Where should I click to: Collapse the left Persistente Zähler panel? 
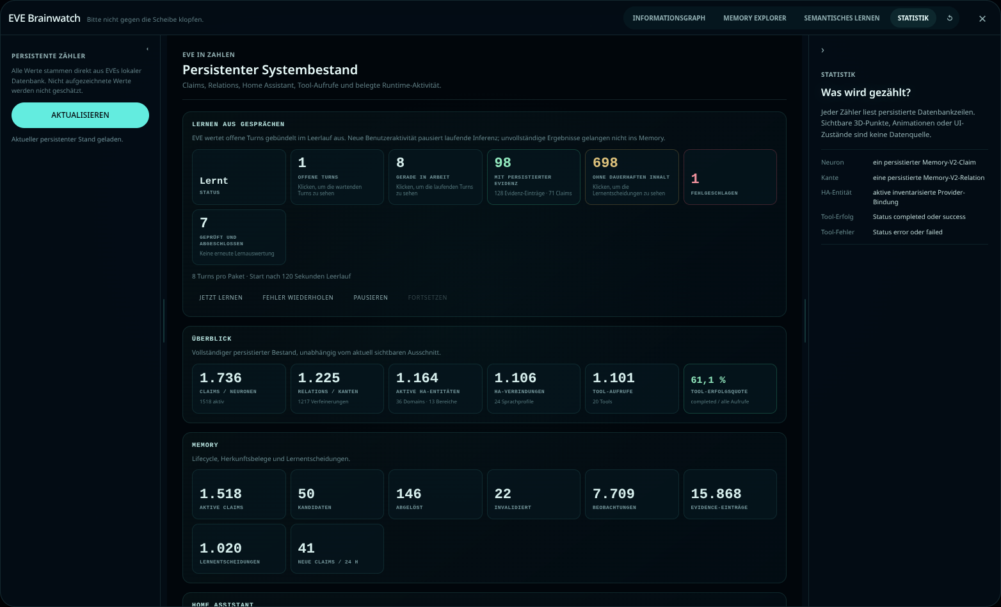click(147, 49)
